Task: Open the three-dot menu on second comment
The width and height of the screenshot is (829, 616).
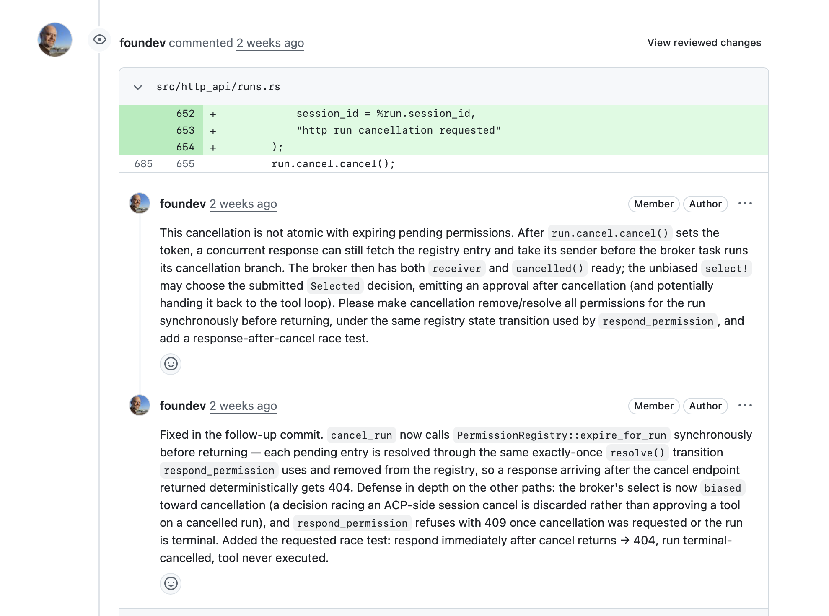Action: tap(745, 406)
